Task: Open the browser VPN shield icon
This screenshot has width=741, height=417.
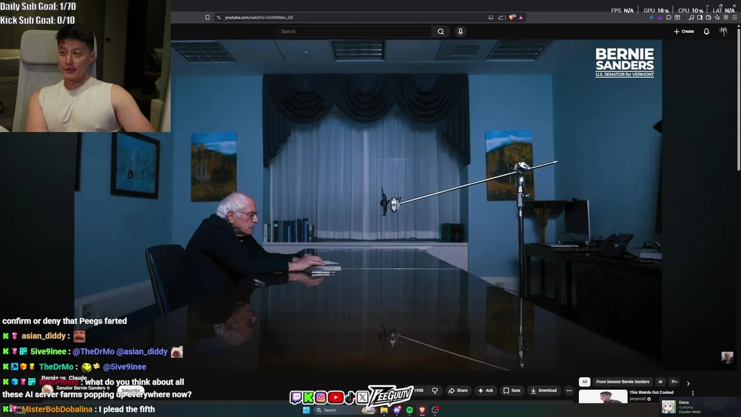Action: tap(726, 17)
